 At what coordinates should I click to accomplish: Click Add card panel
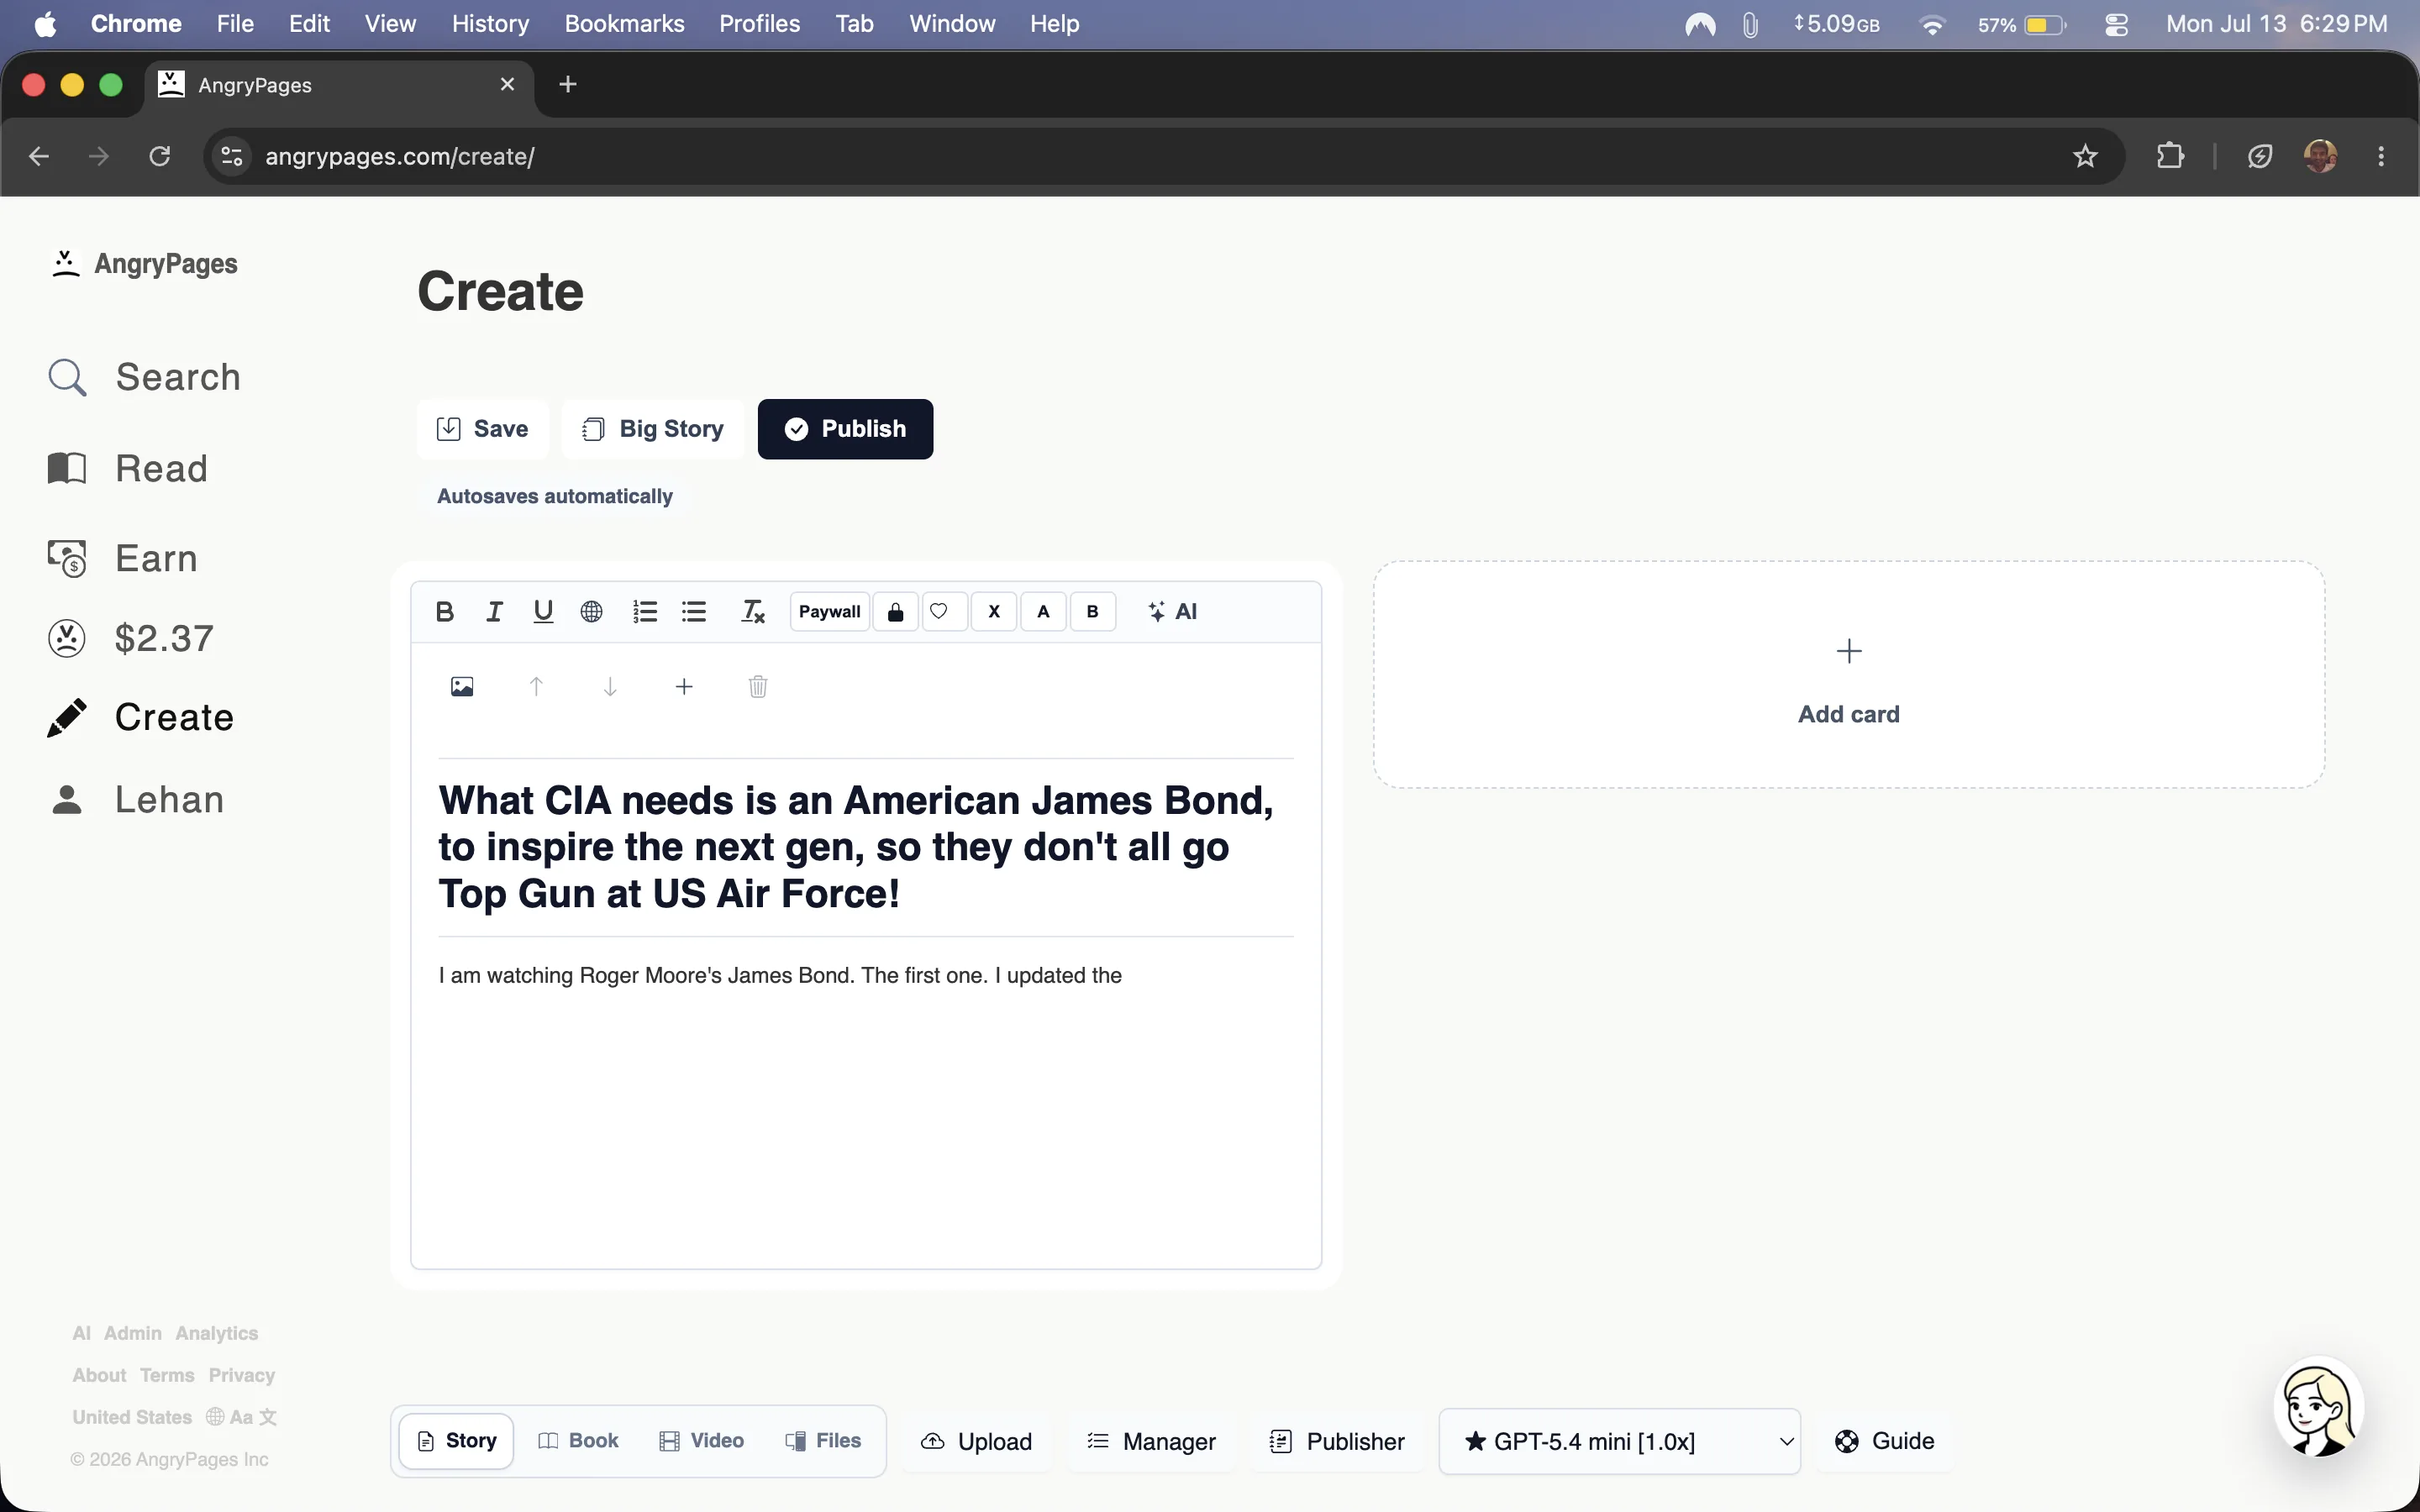(1849, 675)
